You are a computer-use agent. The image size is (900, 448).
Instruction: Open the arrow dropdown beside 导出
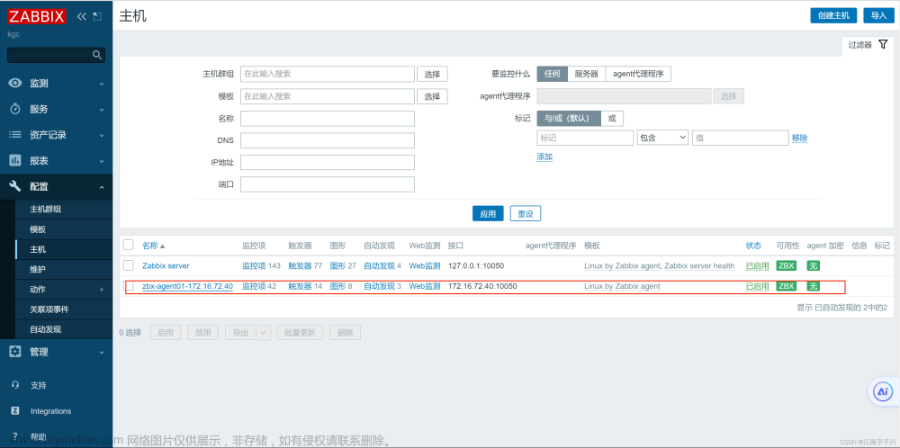[x=264, y=332]
